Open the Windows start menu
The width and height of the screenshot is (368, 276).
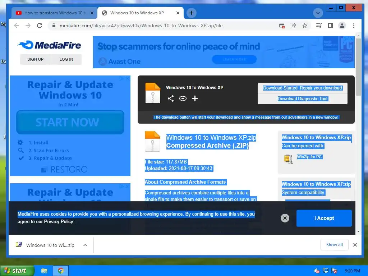(x=17, y=271)
